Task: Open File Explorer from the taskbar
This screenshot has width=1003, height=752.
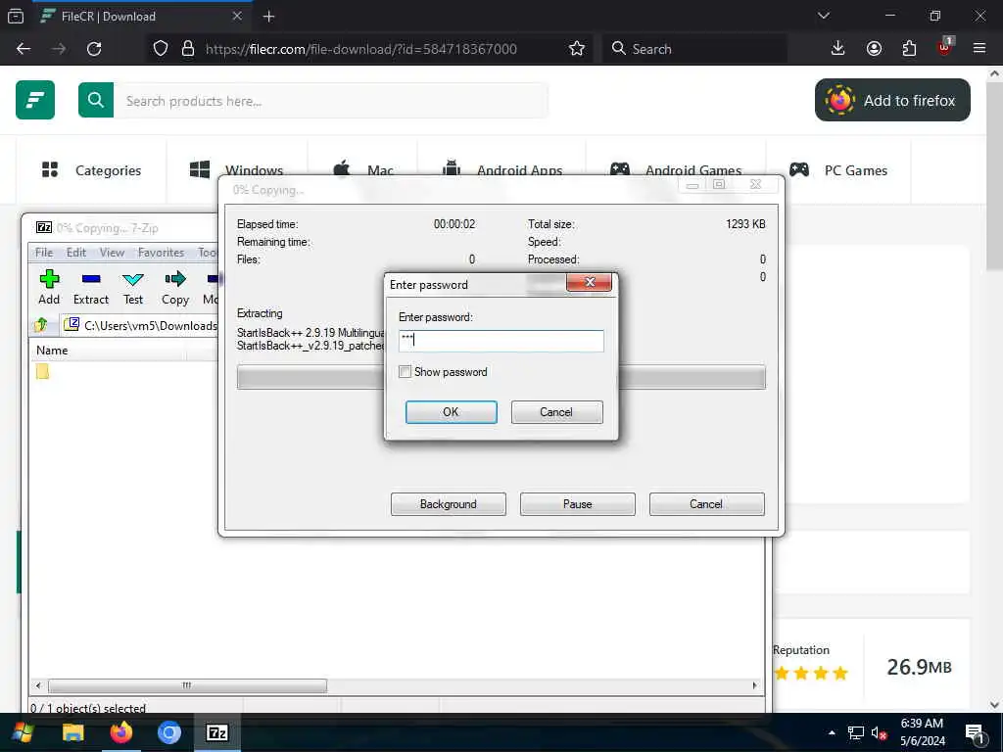Action: tap(72, 732)
